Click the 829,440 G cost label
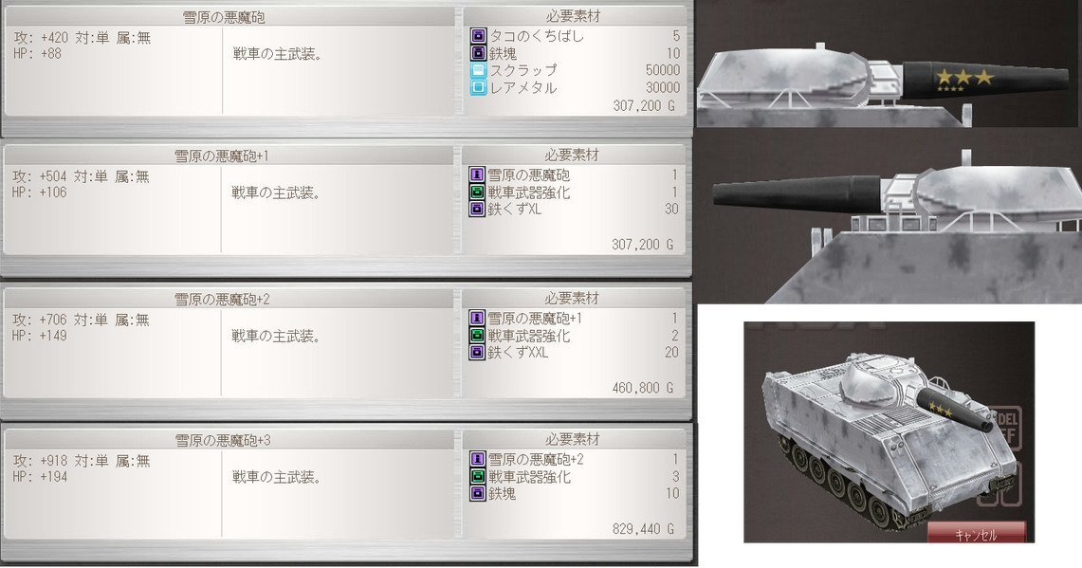1082x568 pixels. [643, 529]
